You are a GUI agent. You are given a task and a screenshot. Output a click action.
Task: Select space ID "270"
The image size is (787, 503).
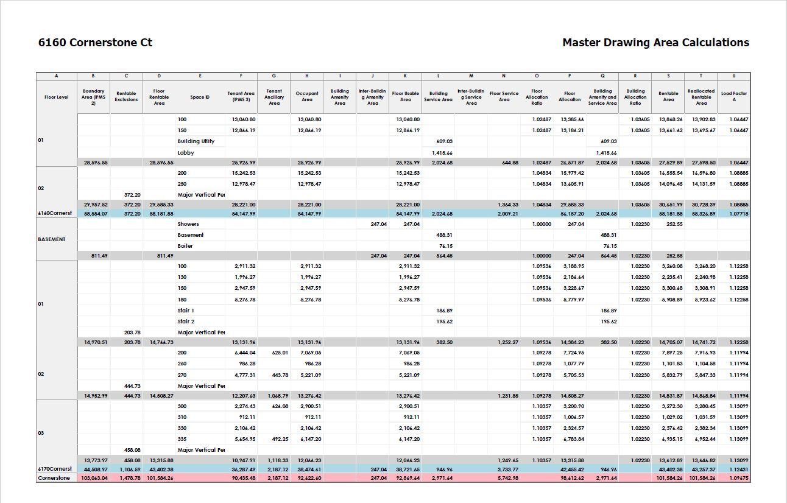[182, 375]
